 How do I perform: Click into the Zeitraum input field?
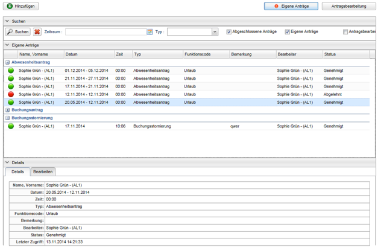tap(106, 31)
